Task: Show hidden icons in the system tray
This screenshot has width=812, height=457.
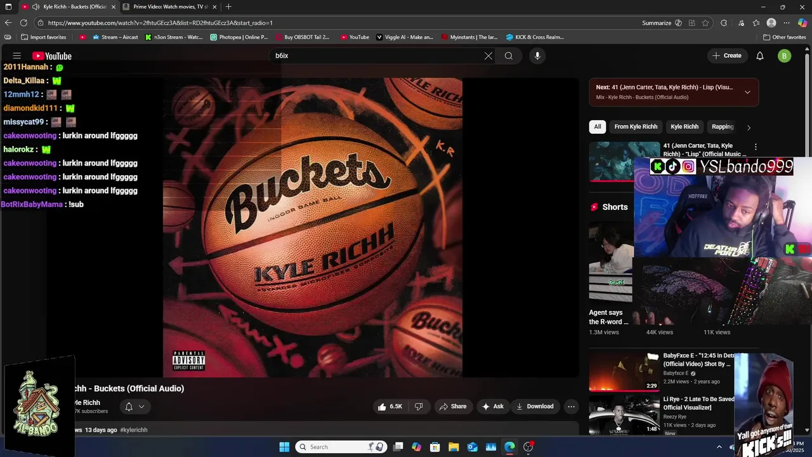Action: tap(719, 447)
